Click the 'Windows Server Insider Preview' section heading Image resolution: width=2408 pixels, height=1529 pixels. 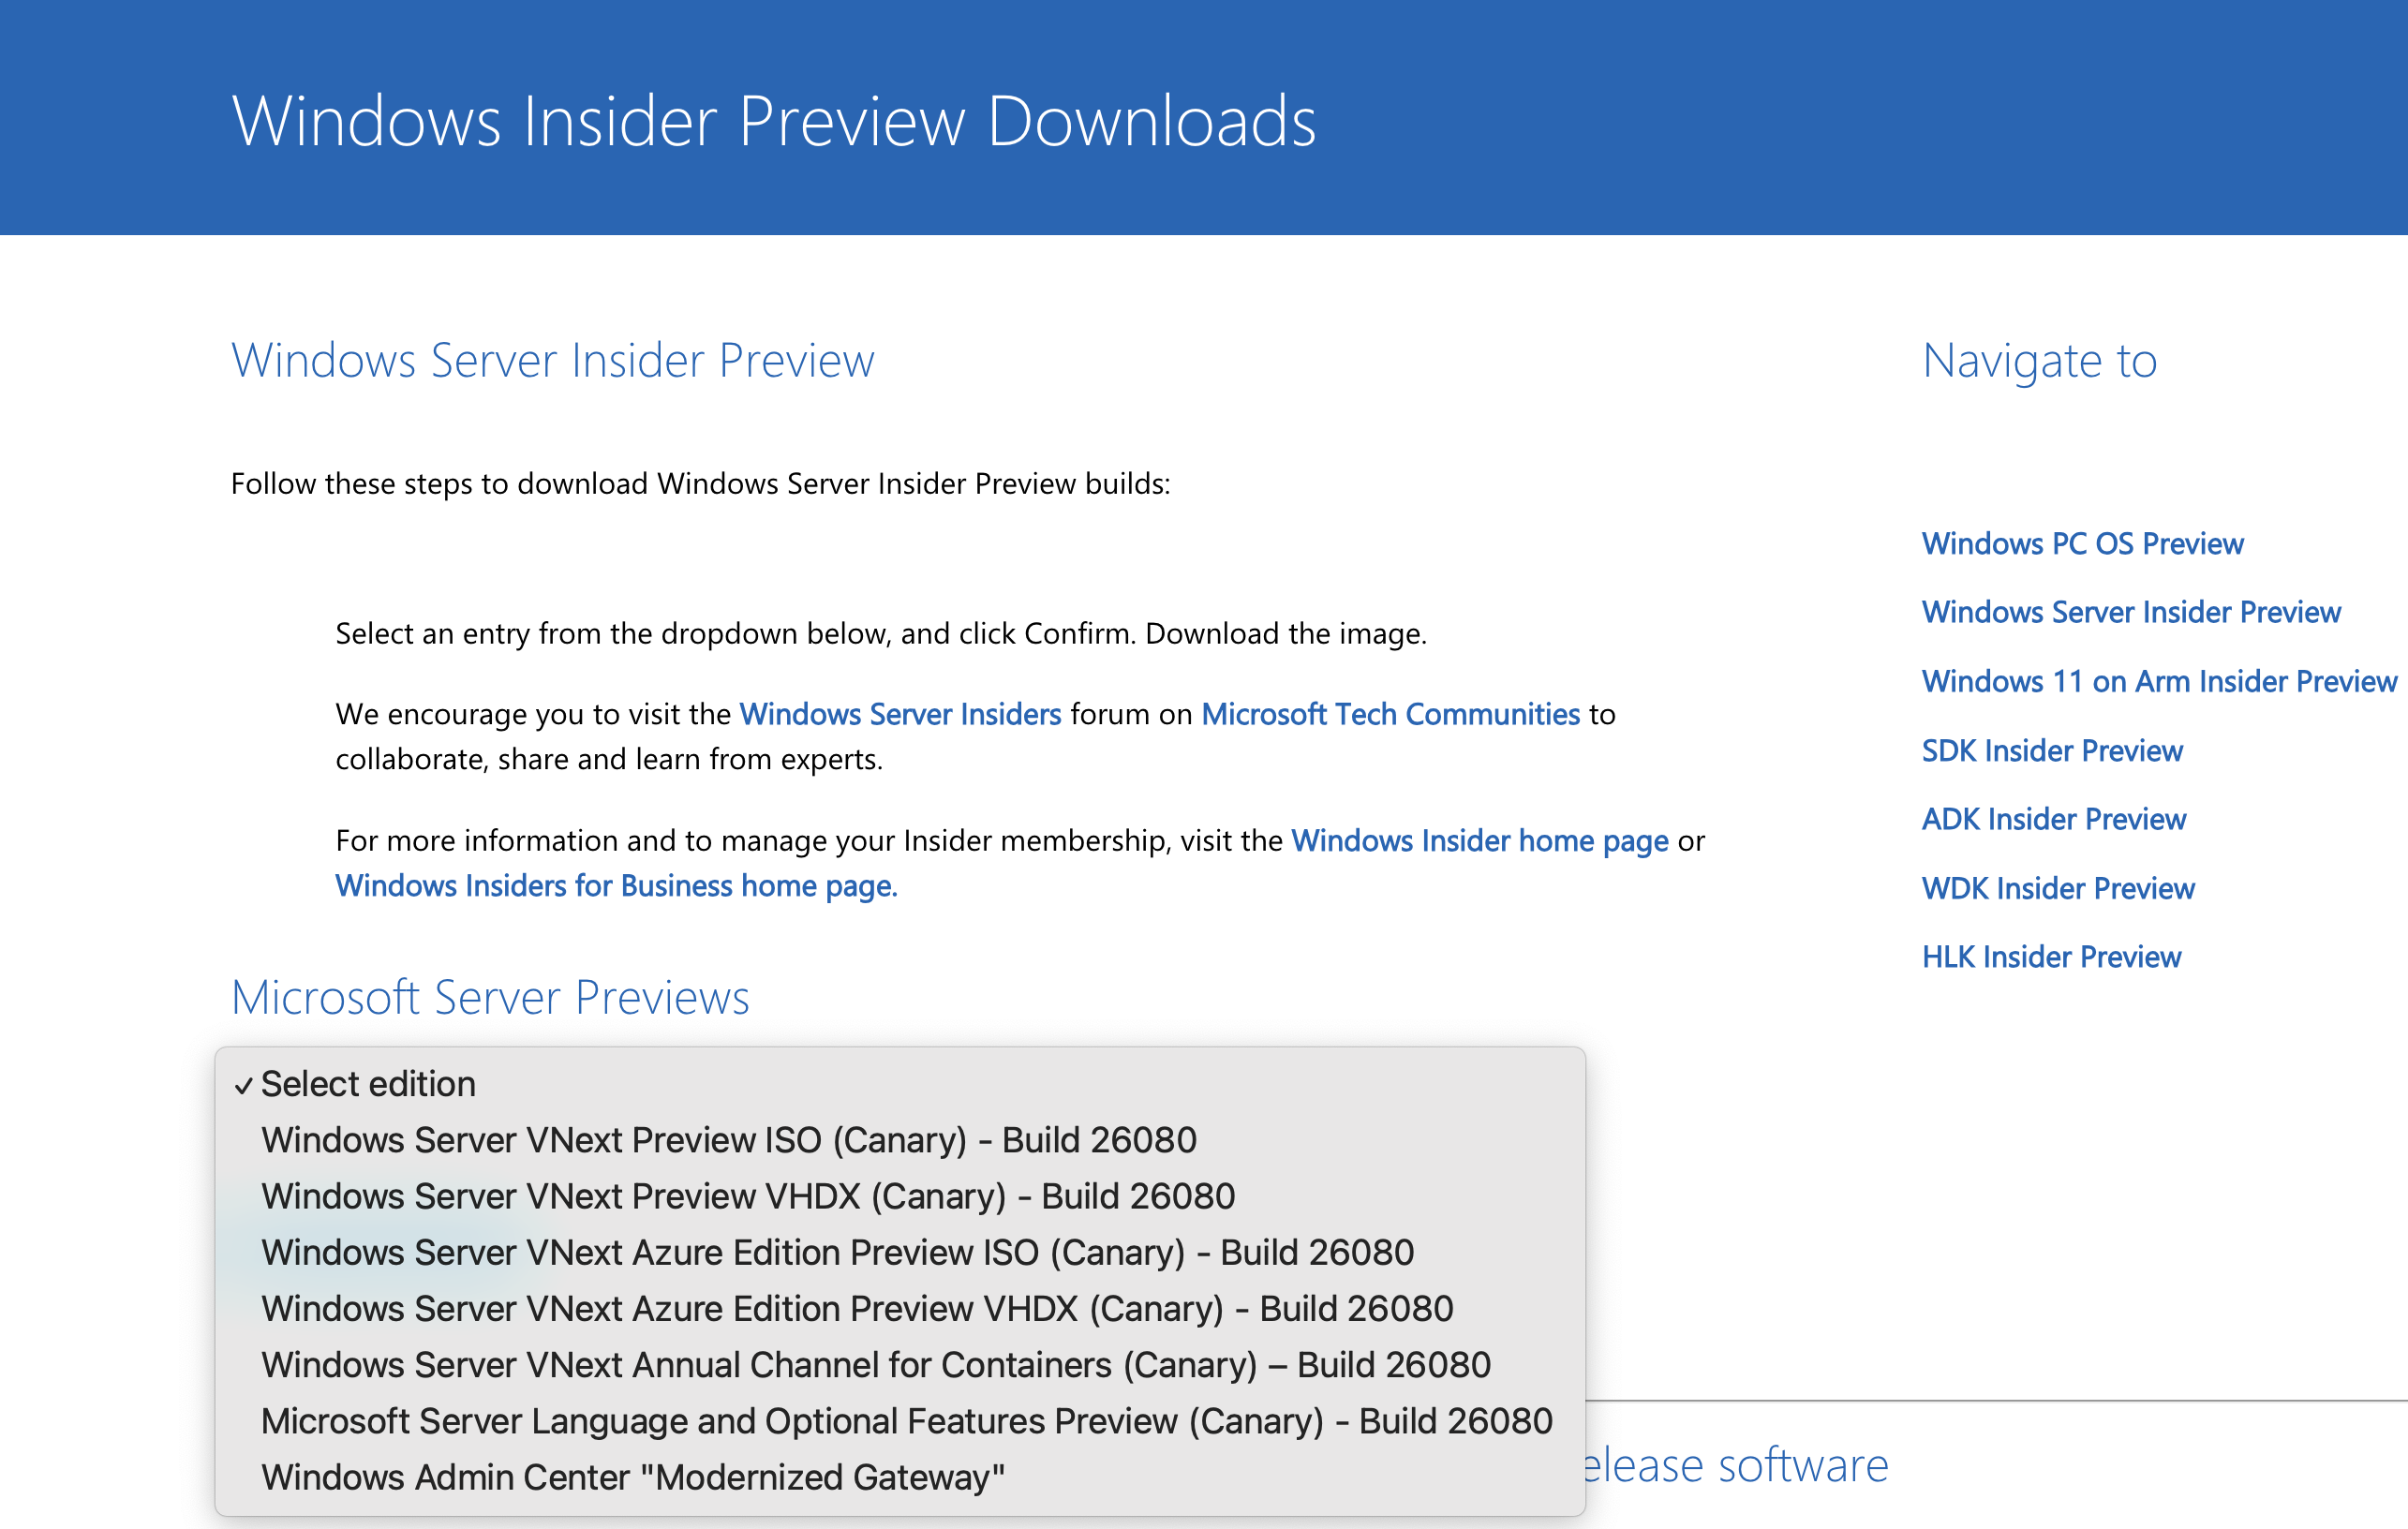point(553,360)
